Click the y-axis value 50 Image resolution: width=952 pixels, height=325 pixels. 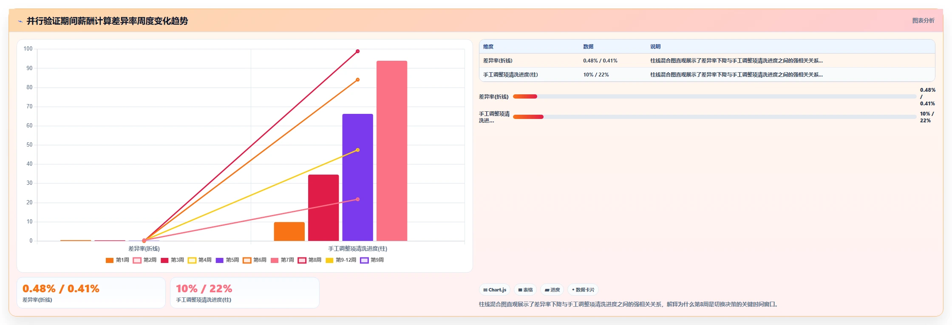(29, 145)
